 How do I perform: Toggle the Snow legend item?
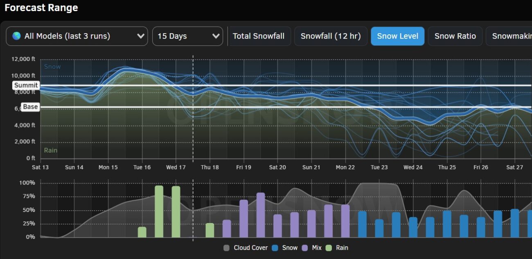click(286, 248)
